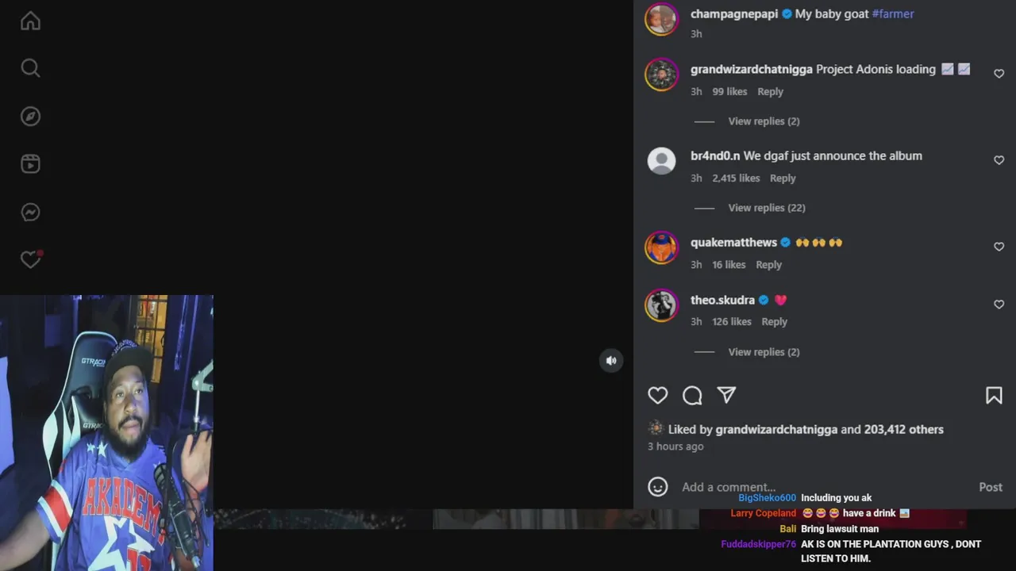Click the share paper-plane icon
1016x571 pixels.
click(x=726, y=395)
